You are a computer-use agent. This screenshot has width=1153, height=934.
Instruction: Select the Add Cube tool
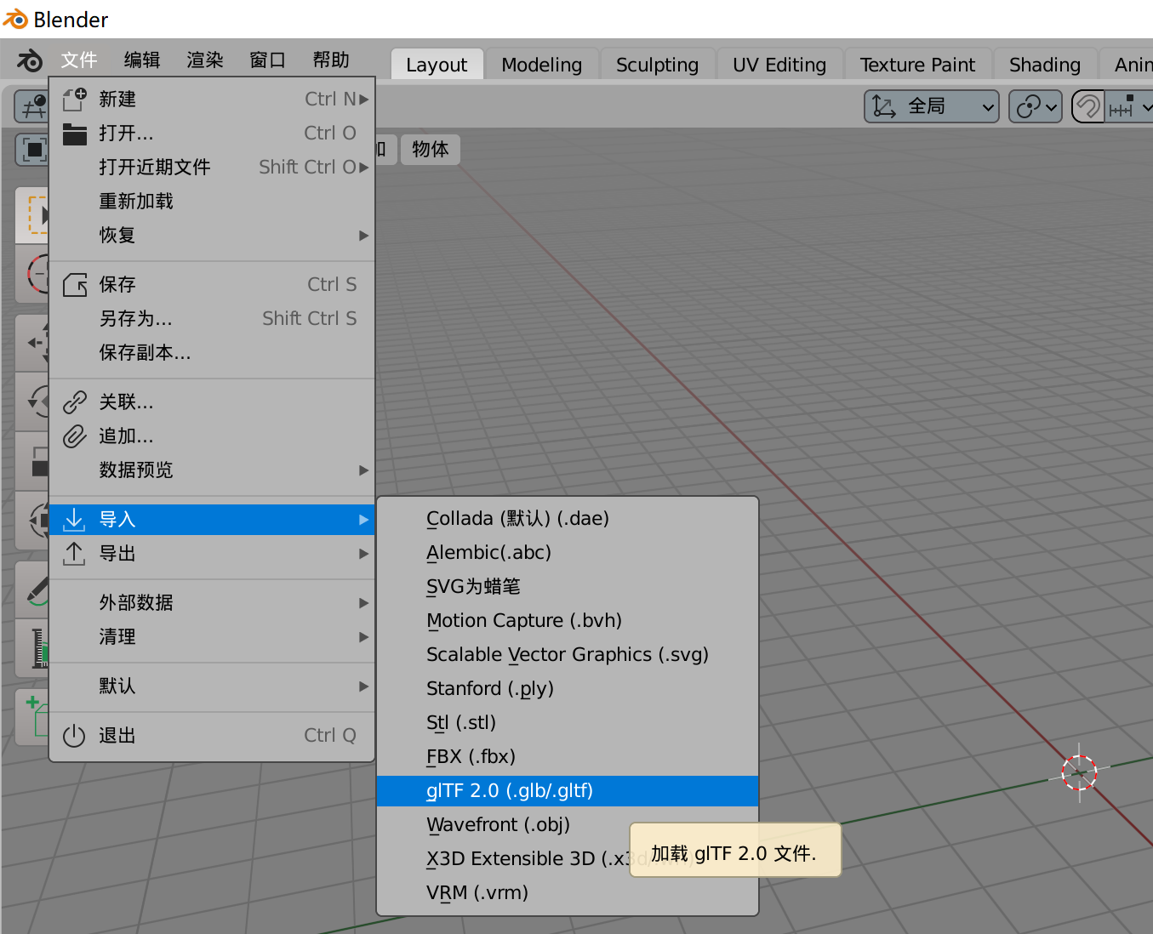tap(31, 716)
